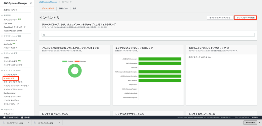
Task: Collapse the アクションと変更 section
Action: pyautogui.click(x=2, y=53)
